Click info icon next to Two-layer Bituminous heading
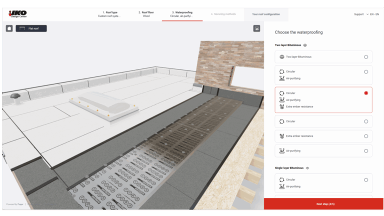 pos(305,45)
